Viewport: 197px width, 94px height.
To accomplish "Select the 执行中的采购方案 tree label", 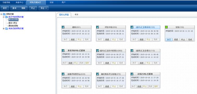I will [16, 17].
